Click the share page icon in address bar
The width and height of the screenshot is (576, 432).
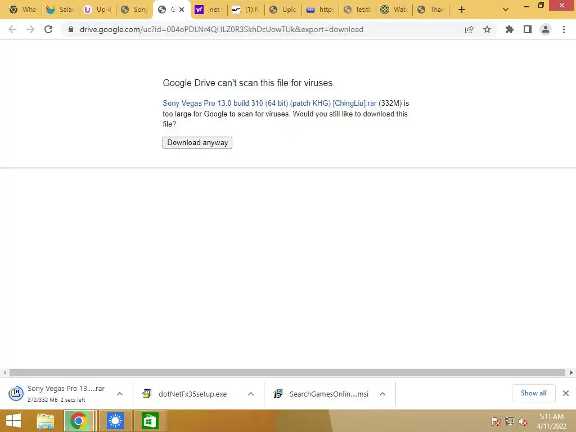pos(469,29)
